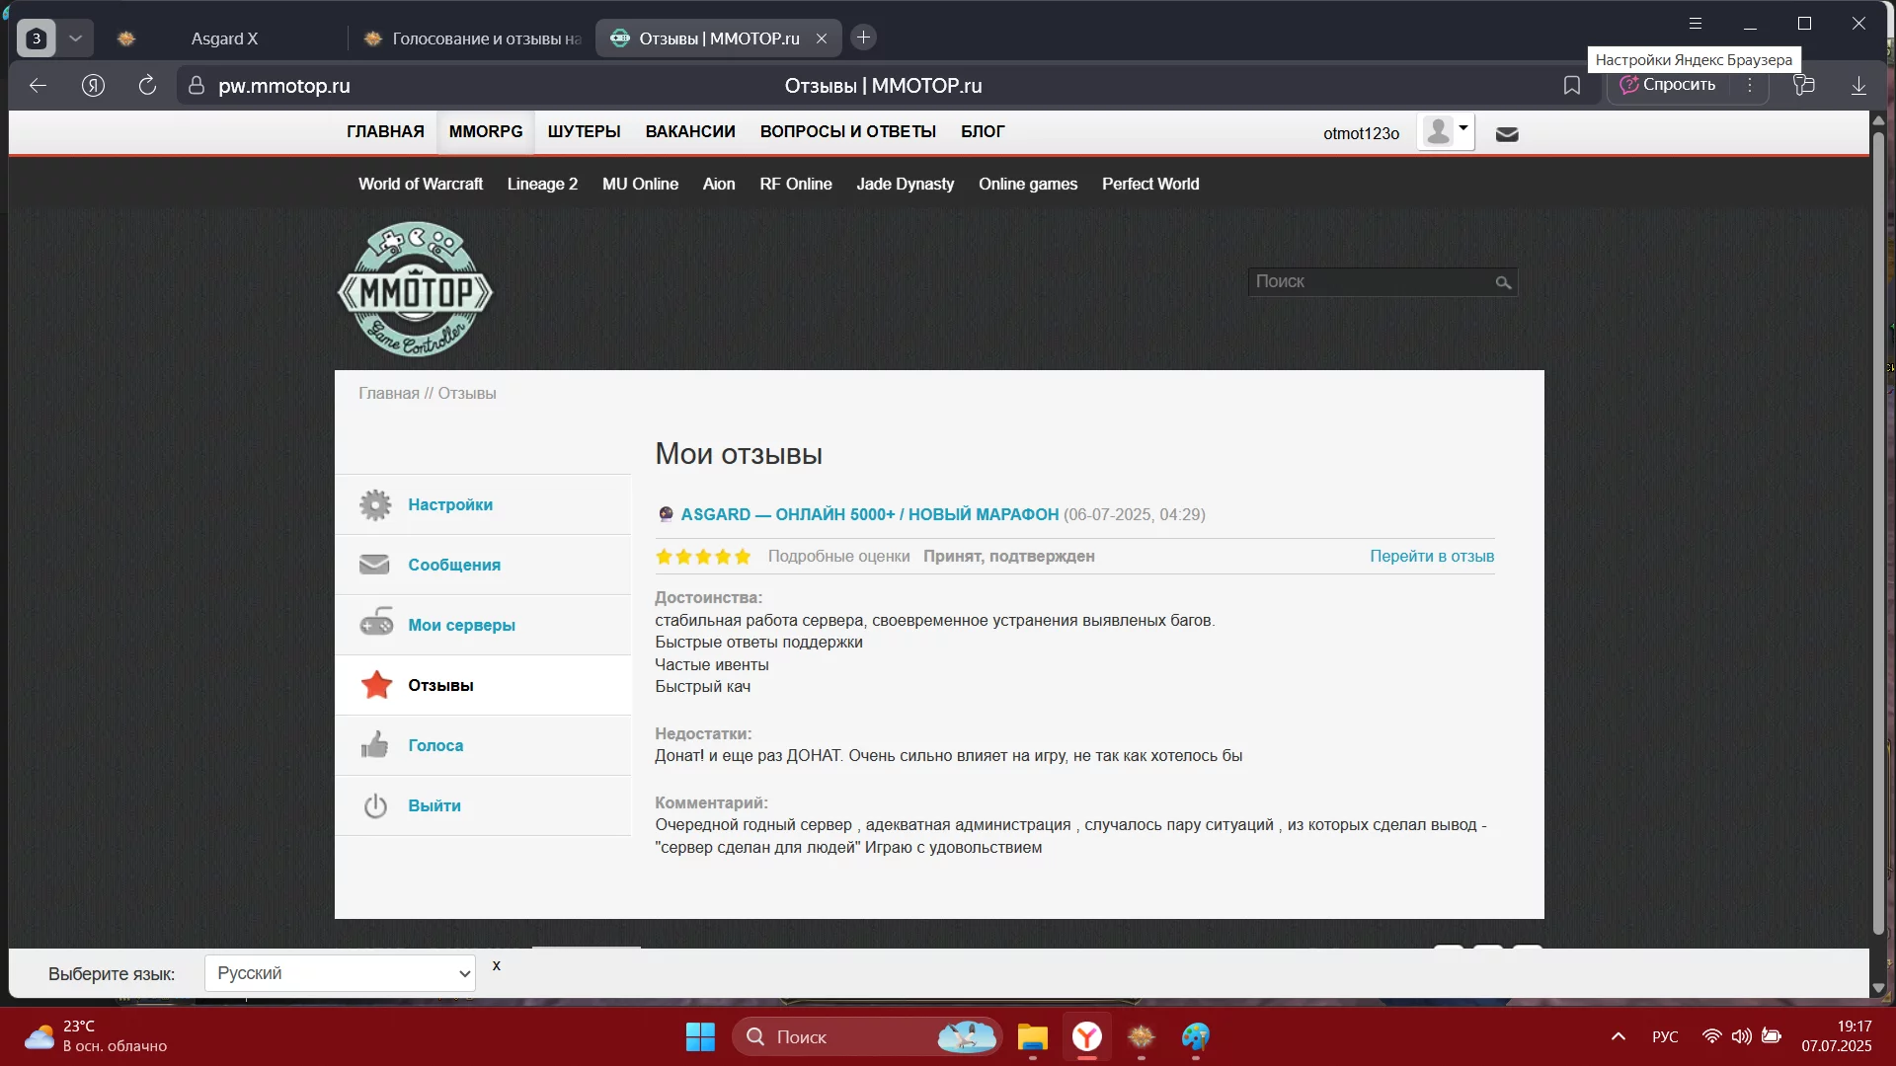Open the ASGARD — ОНЛАЙН 5000+ server link

tap(869, 515)
